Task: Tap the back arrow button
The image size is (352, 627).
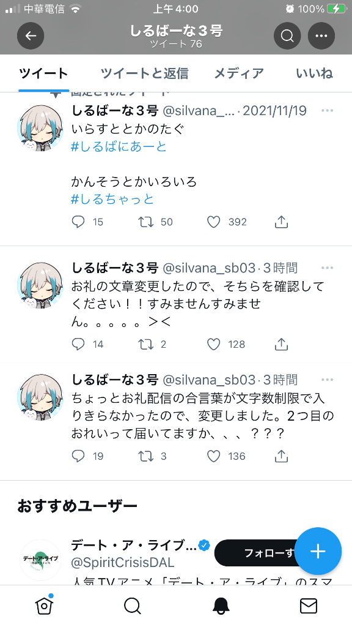Action: coord(31,36)
